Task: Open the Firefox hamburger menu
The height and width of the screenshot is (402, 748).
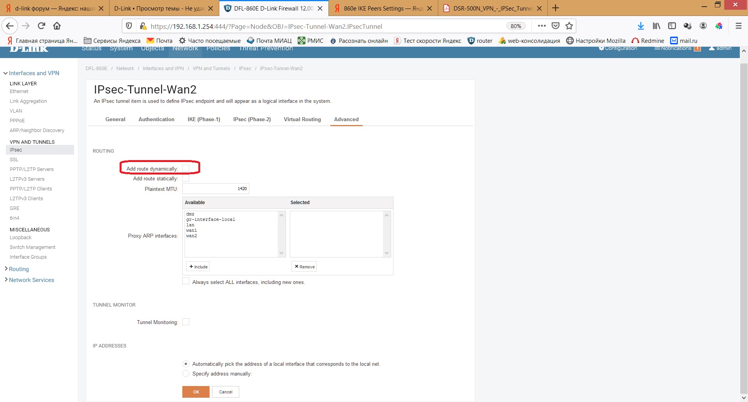Action: coord(738,26)
